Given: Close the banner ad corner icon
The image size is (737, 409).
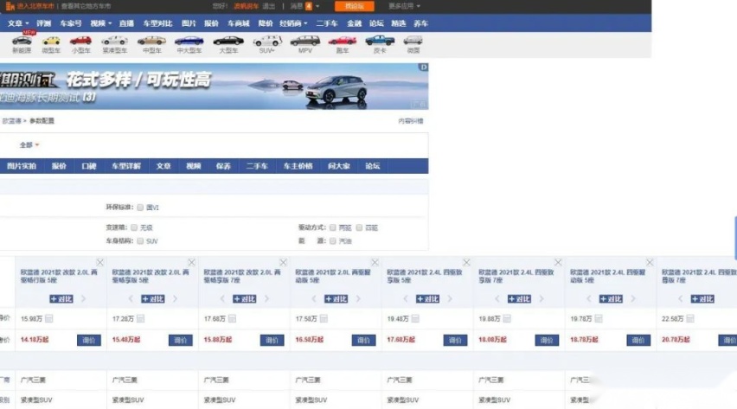Looking at the screenshot, I should 423,67.
